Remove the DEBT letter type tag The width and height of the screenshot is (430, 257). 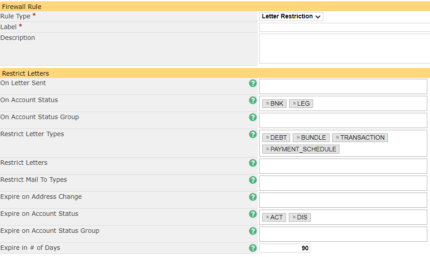coord(267,137)
